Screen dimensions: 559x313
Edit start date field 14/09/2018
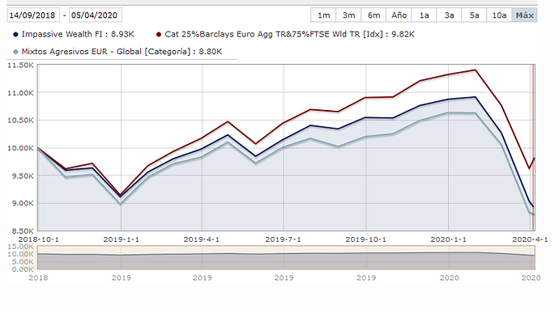pyautogui.click(x=32, y=15)
